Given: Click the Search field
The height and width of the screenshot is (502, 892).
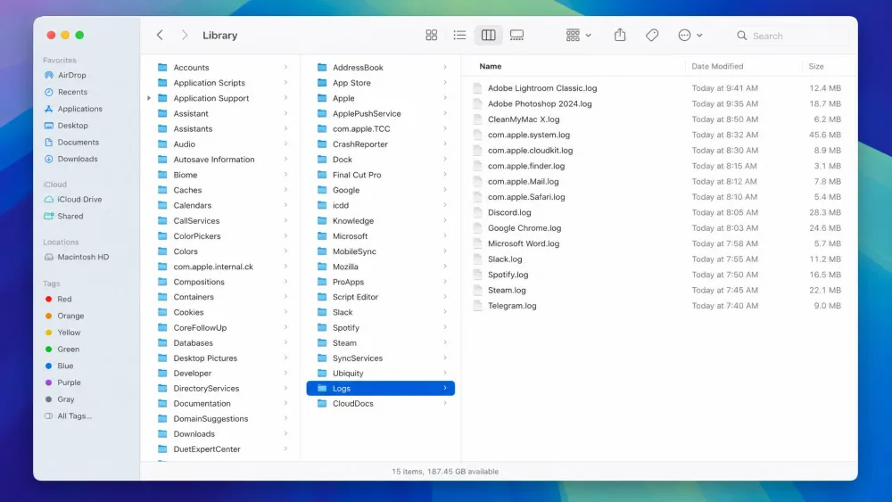Looking at the screenshot, I should 790,36.
